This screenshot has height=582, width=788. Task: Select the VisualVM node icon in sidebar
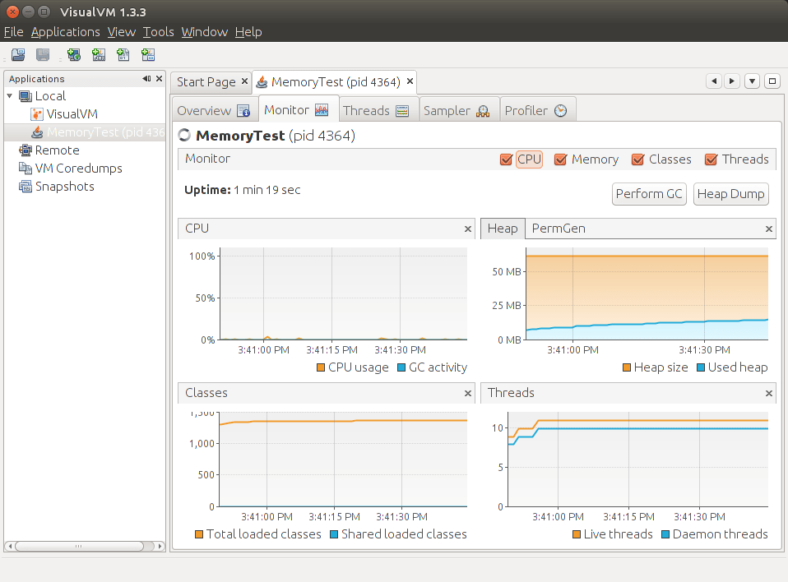point(36,113)
